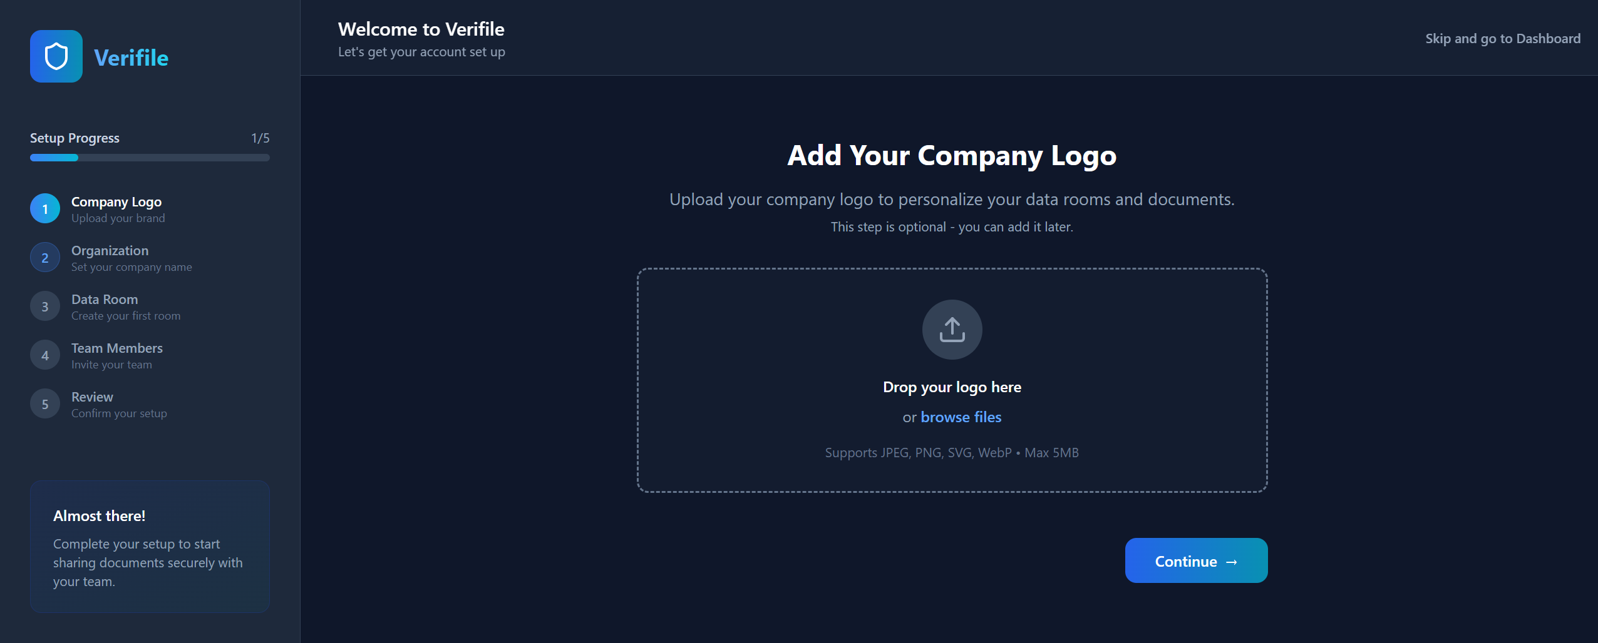This screenshot has height=643, width=1598.
Task: Go to the Organization step label
Action: coord(110,251)
